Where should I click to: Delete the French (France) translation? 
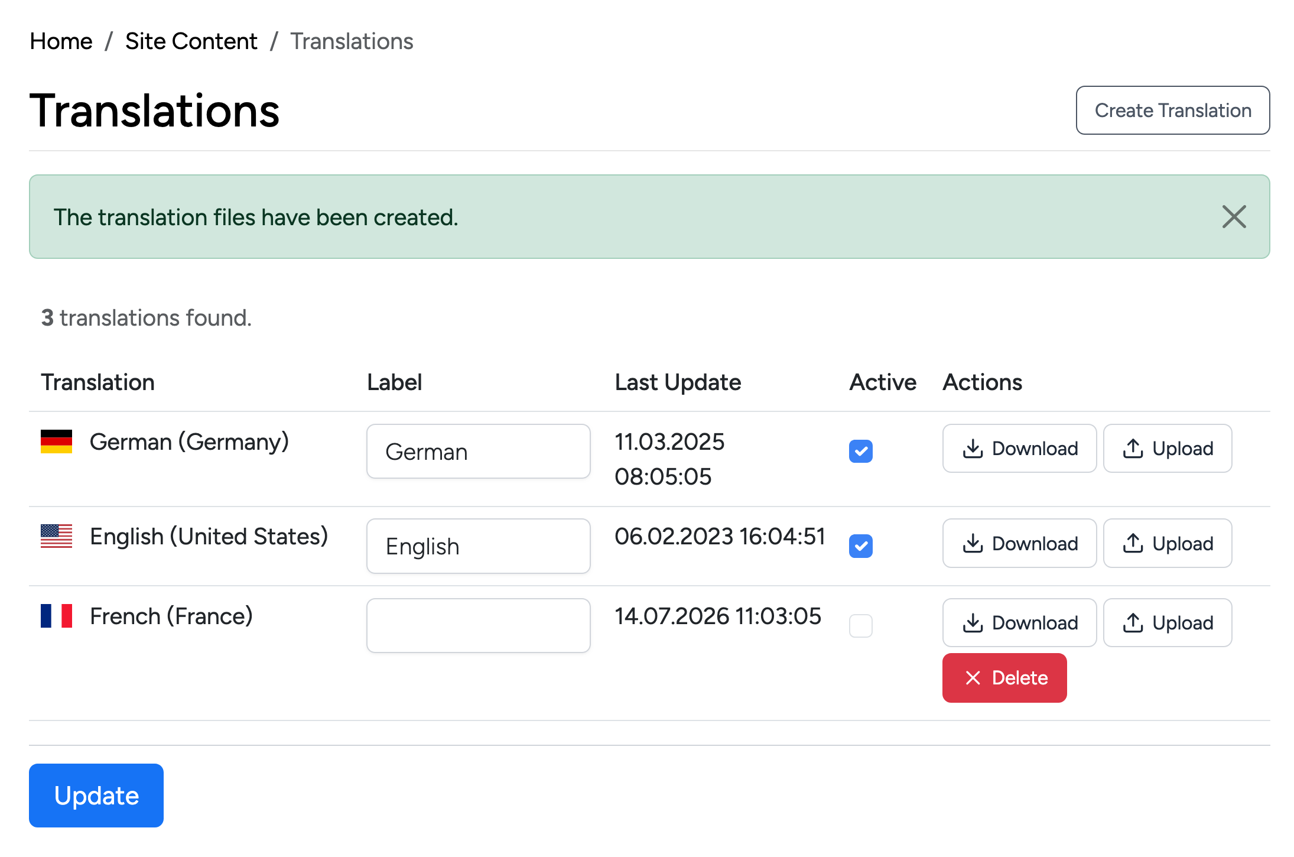1004,678
